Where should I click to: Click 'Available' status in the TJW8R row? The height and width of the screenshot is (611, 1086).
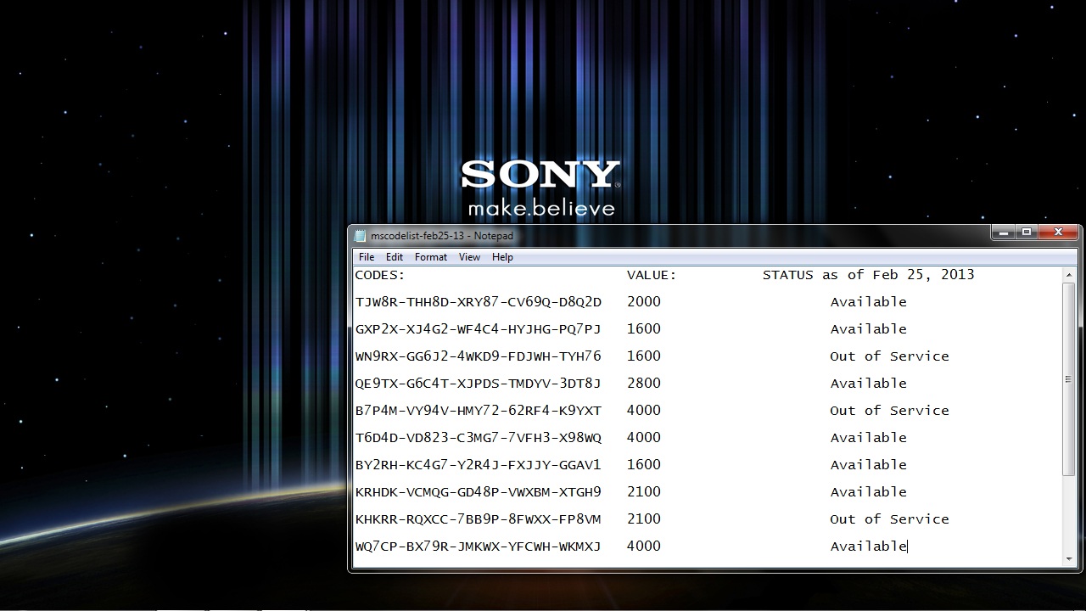[x=868, y=302]
